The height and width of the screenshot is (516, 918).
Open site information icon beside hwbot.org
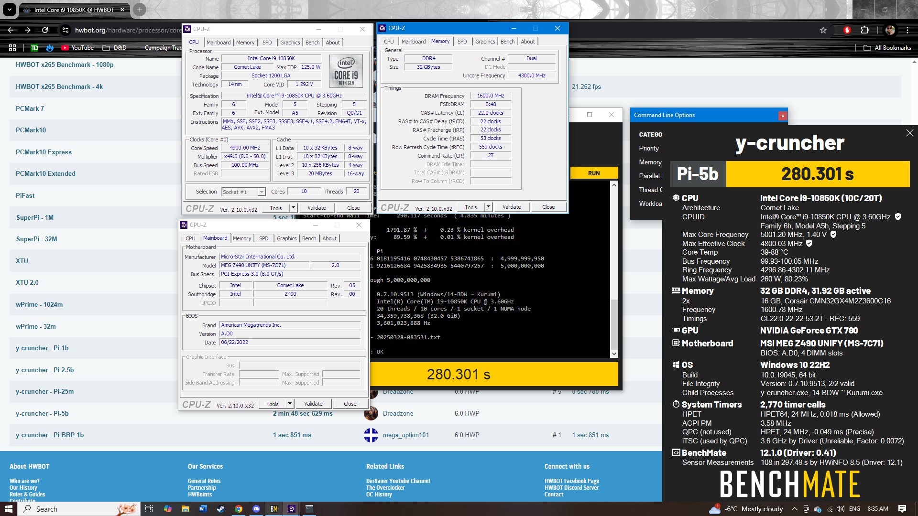66,30
